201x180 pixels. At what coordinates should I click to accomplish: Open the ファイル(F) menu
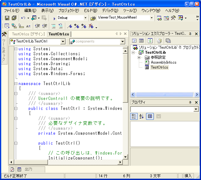(x=11, y=11)
